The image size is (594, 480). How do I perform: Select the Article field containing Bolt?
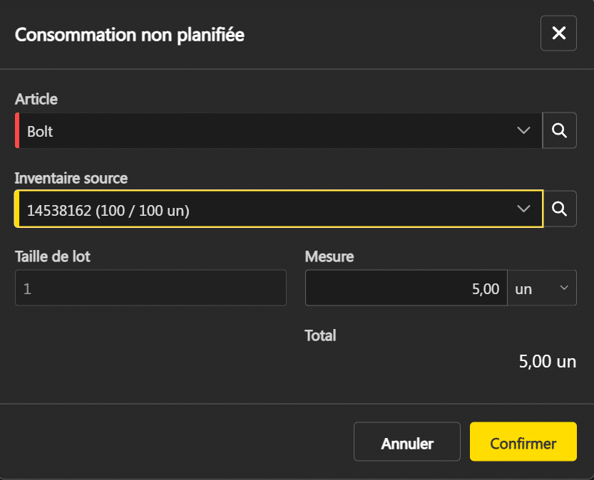pos(271,131)
